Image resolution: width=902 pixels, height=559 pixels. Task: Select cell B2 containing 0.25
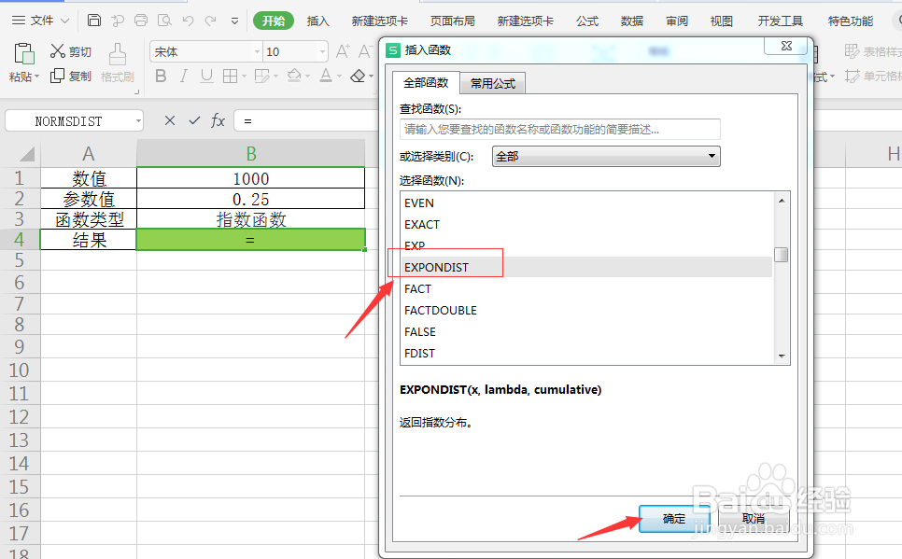point(251,199)
